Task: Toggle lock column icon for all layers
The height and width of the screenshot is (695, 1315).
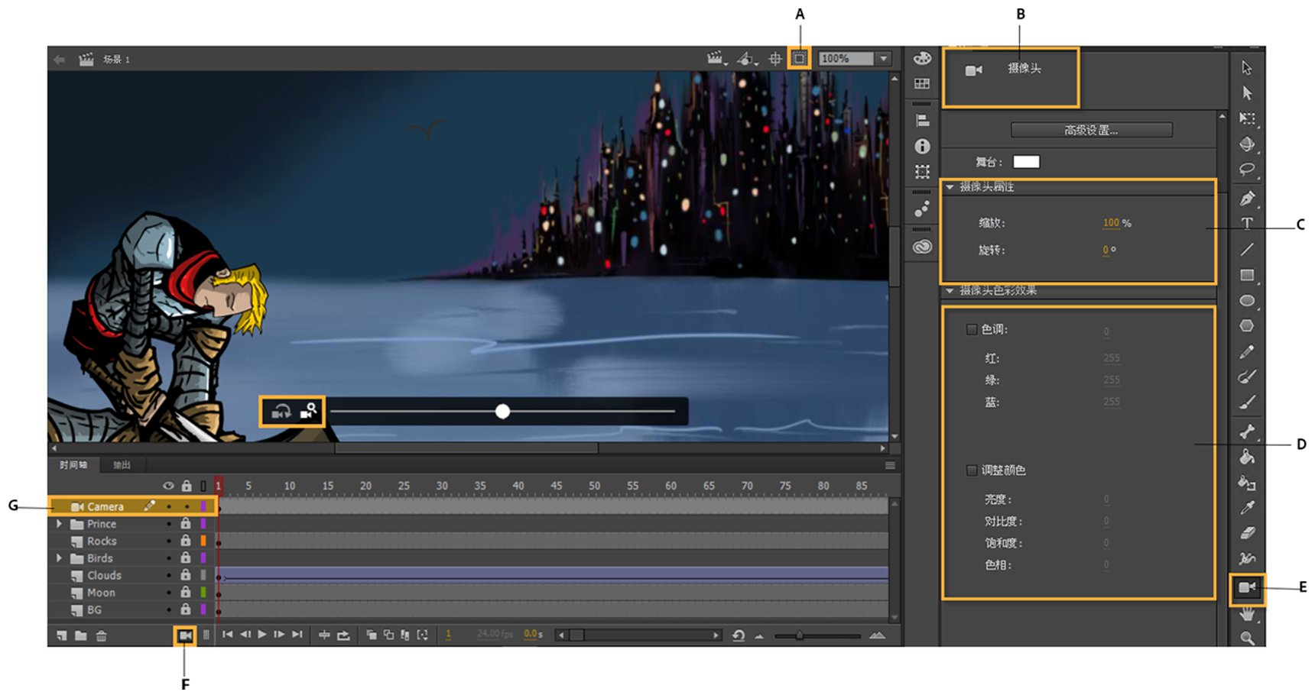Action: point(186,486)
